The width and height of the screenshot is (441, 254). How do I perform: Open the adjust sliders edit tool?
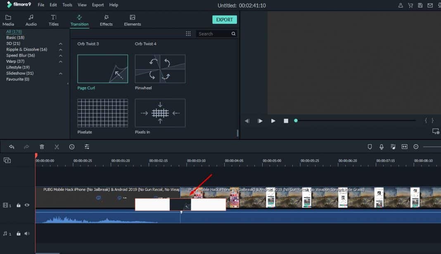tap(87, 147)
